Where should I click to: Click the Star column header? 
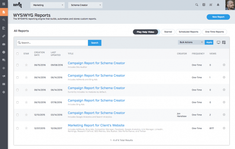click(x=26, y=54)
